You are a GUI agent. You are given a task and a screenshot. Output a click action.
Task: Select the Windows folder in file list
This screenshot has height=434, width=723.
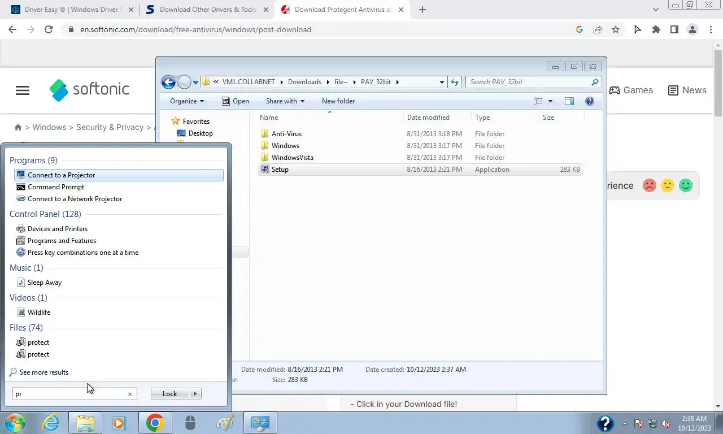pos(285,146)
